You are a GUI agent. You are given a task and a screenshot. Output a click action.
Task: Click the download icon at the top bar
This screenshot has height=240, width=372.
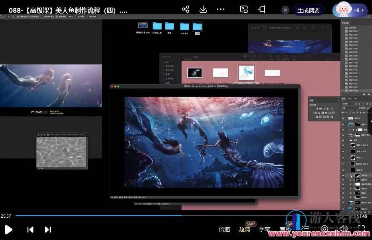point(203,9)
